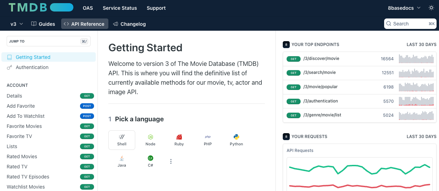439x191 pixels.
Task: Open the Changelog tab
Action: (129, 24)
